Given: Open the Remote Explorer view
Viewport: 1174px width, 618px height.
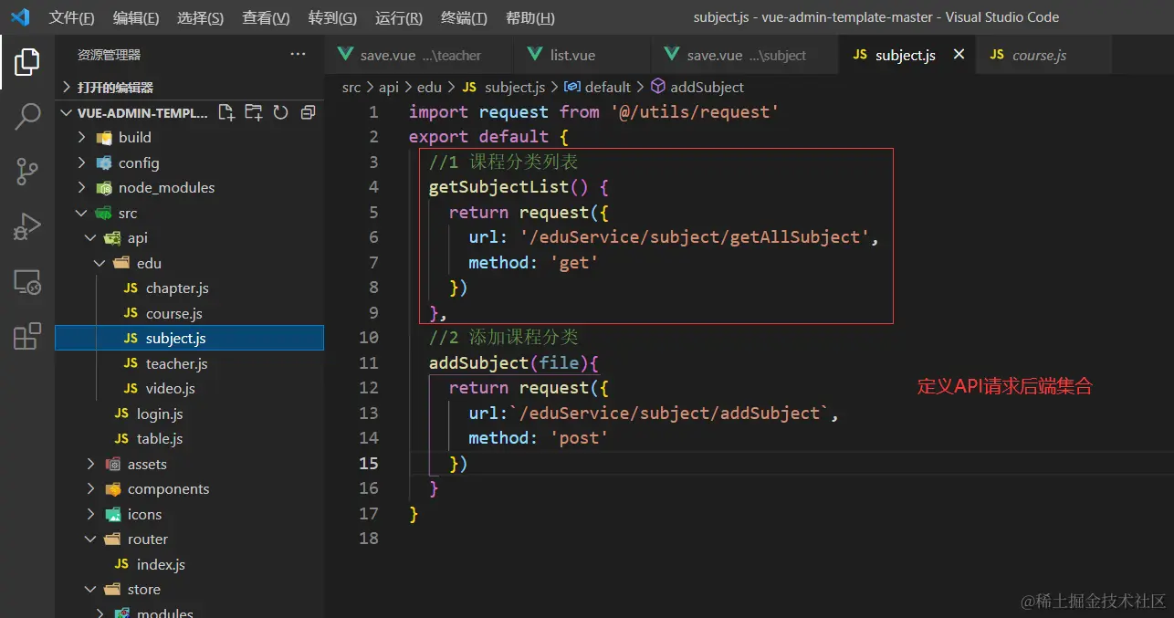Looking at the screenshot, I should click(27, 282).
